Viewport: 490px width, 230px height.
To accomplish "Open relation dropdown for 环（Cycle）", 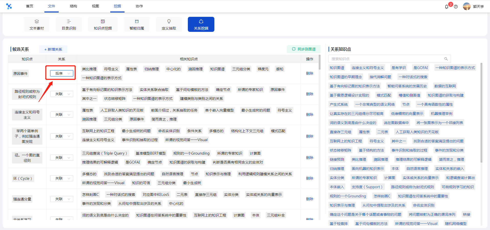I will [x=62, y=178].
